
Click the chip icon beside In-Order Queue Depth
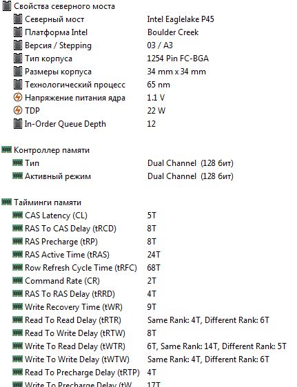coord(17,124)
